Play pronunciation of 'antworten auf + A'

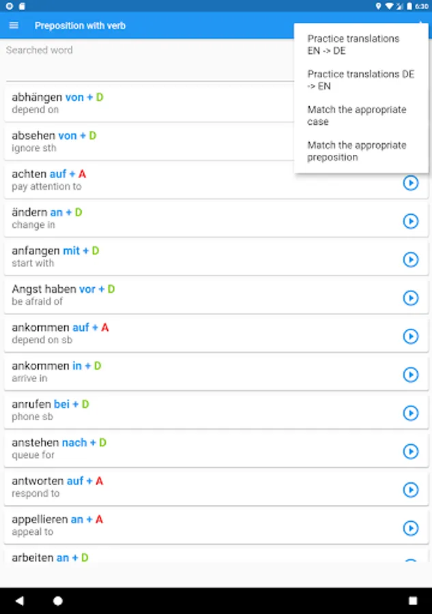point(410,489)
